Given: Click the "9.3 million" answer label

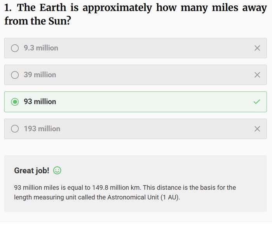Looking at the screenshot, I should [41, 48].
